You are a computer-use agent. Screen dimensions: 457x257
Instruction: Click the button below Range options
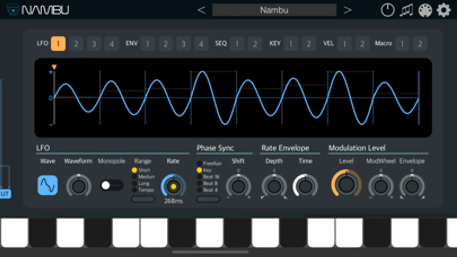[x=143, y=199]
